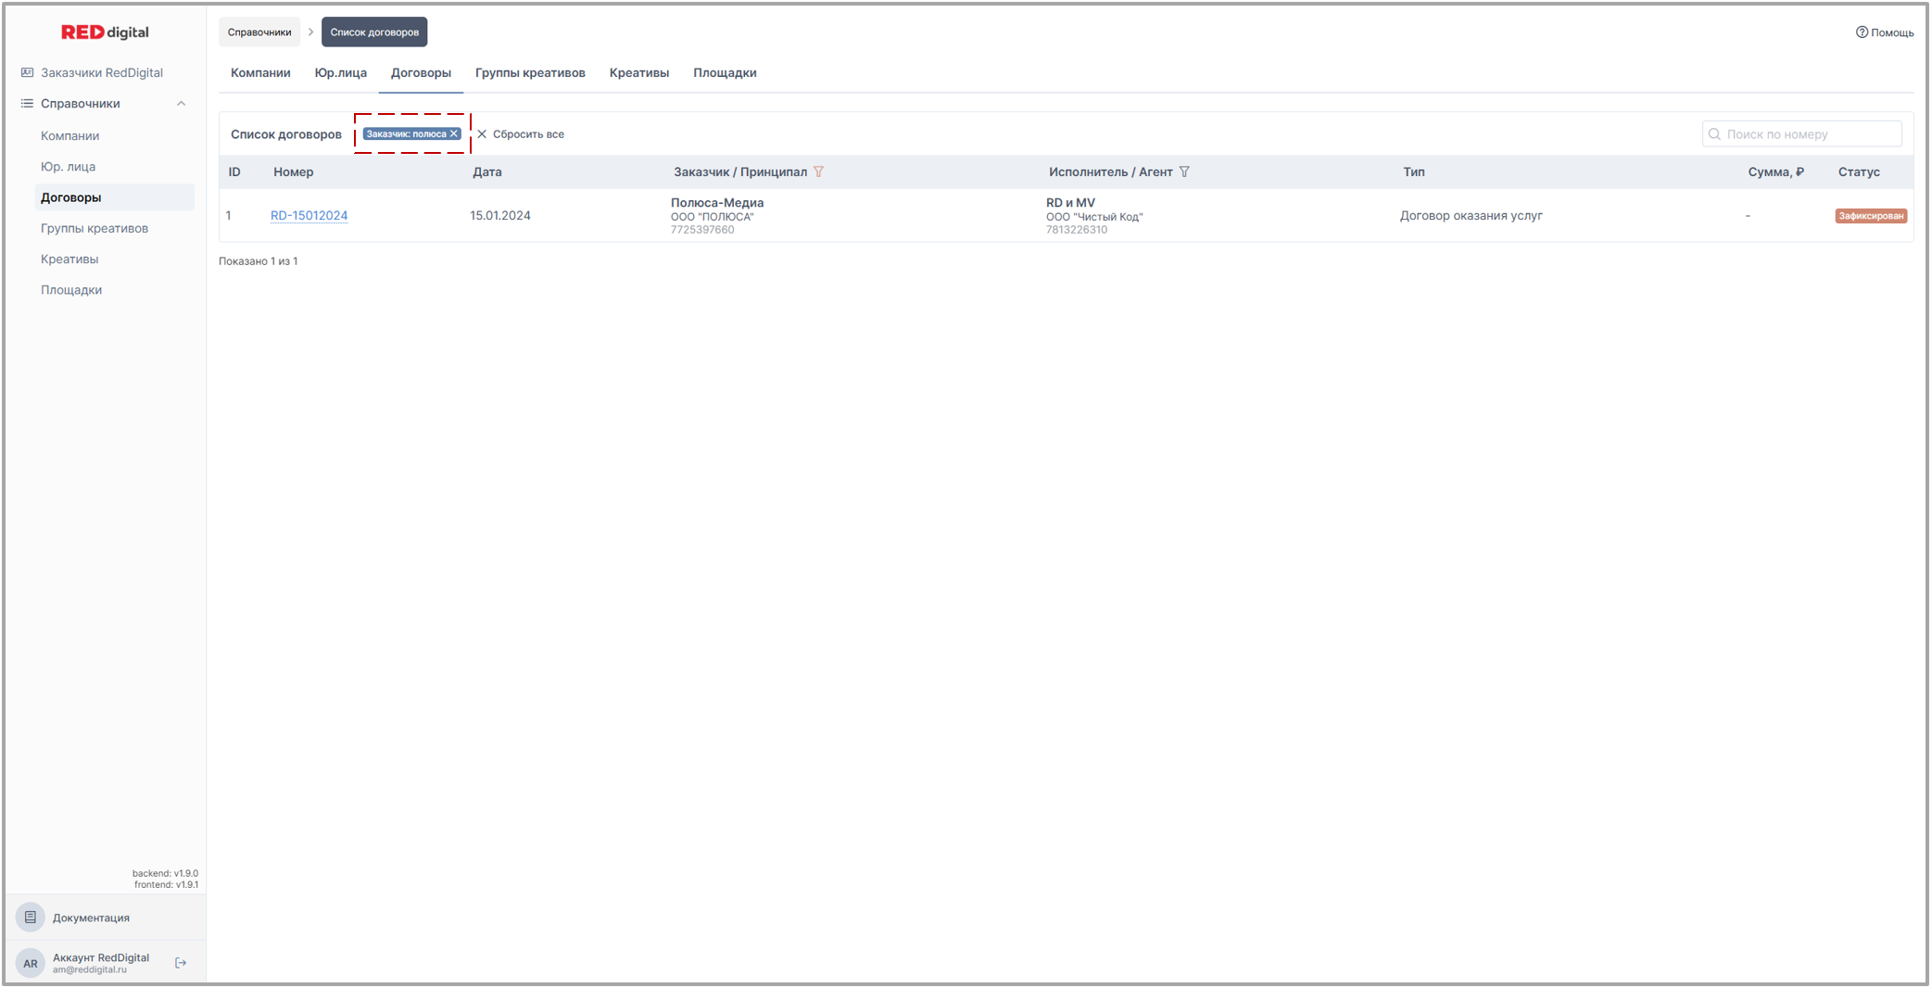The image size is (1932, 988).
Task: Open Площадки in the sidebar
Action: click(71, 290)
